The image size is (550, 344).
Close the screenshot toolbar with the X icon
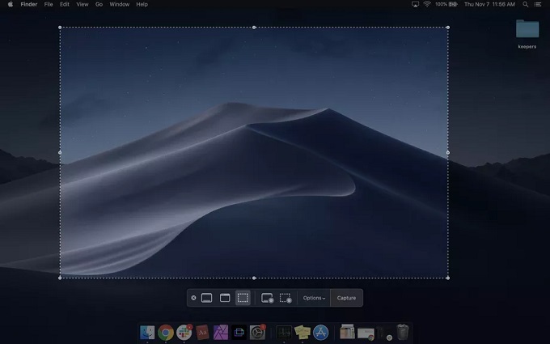click(x=193, y=298)
